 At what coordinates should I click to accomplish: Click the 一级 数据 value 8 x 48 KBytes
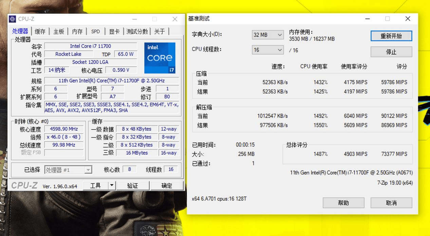(137, 129)
